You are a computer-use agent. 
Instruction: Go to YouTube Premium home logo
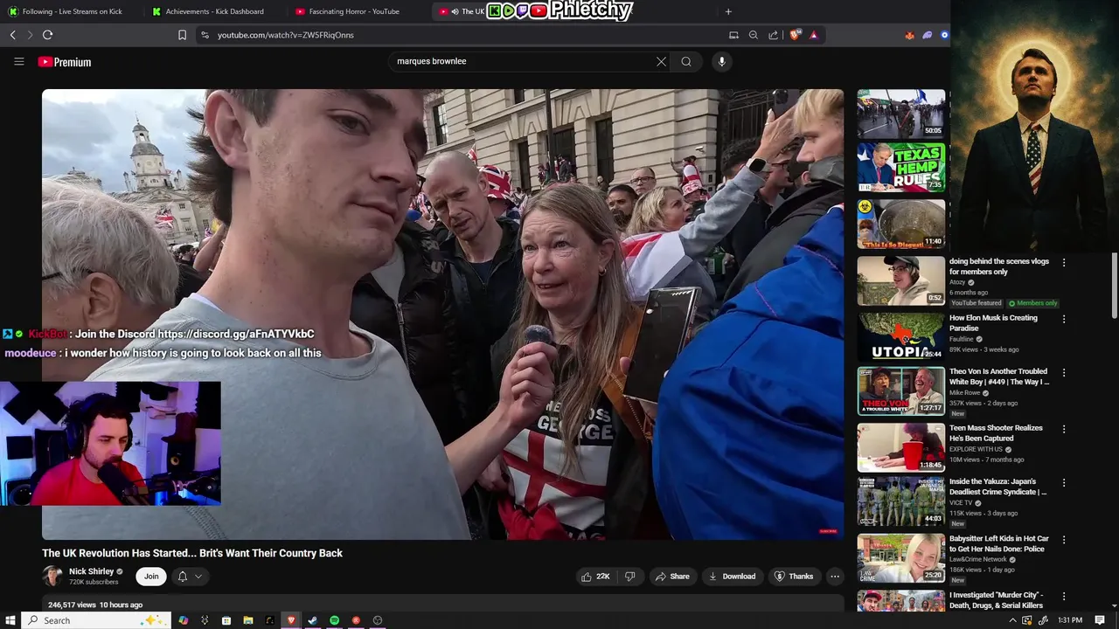[x=65, y=62]
